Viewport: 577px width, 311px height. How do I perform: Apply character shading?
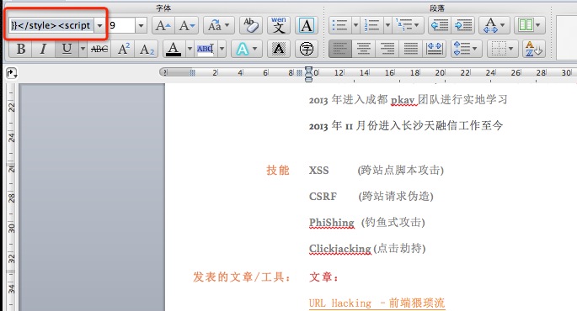tap(279, 49)
